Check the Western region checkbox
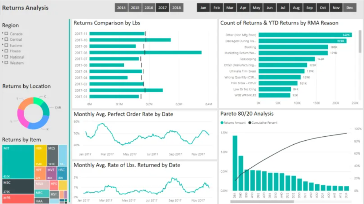This screenshot has height=204, width=364. point(6,63)
